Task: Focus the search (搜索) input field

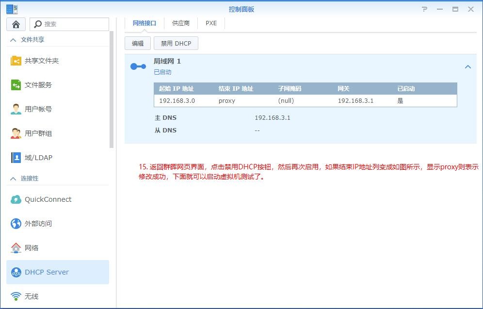Action: [69, 24]
